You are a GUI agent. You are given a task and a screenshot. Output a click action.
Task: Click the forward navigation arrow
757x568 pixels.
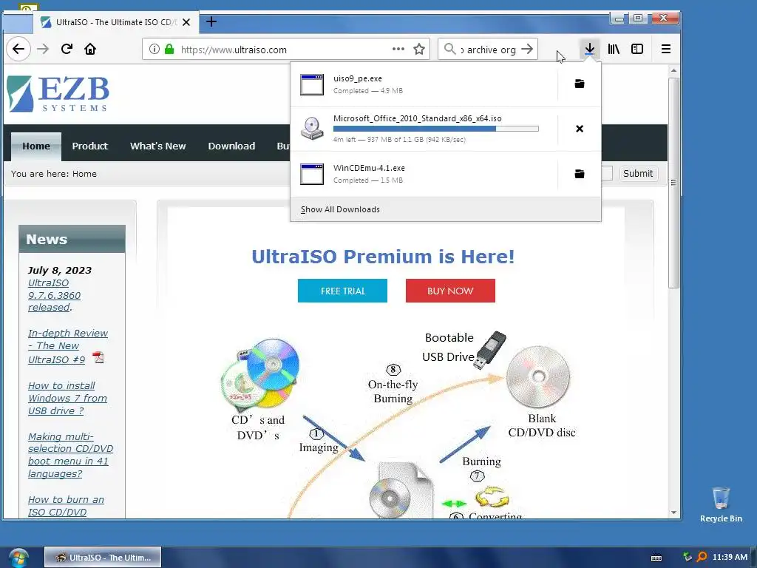43,49
